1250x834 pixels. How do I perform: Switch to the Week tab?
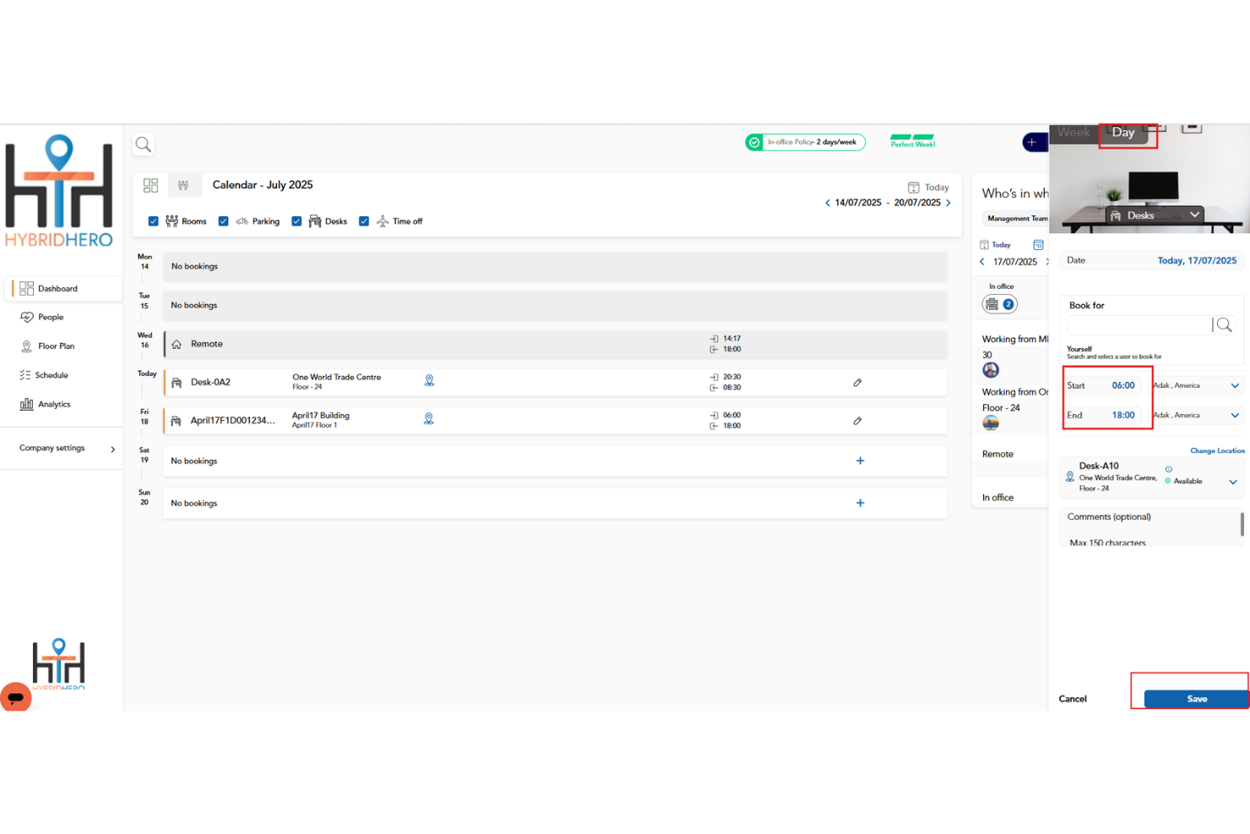tap(1073, 132)
